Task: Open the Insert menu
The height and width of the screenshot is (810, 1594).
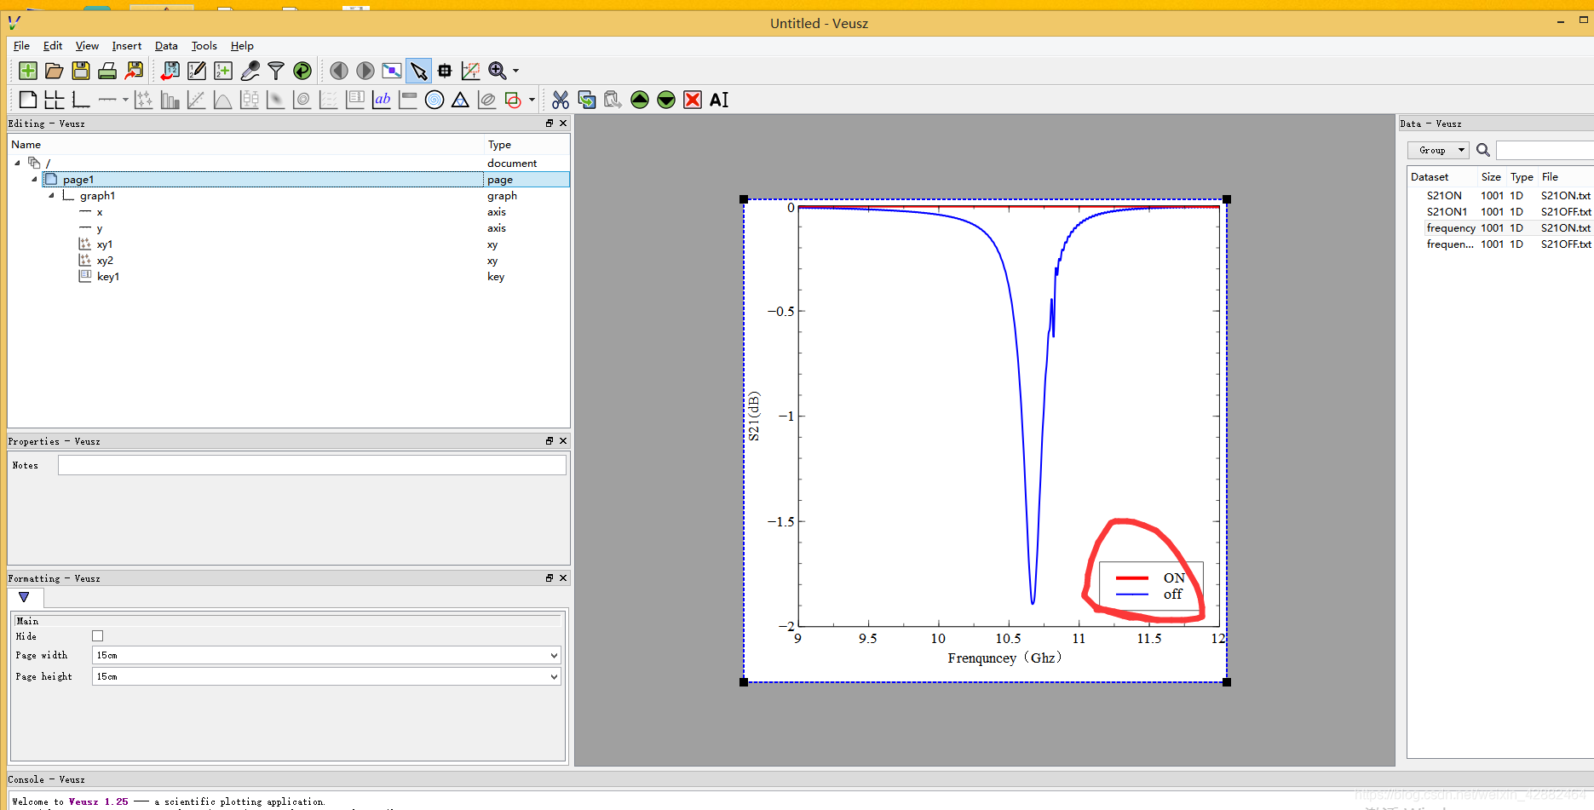Action: coord(127,46)
